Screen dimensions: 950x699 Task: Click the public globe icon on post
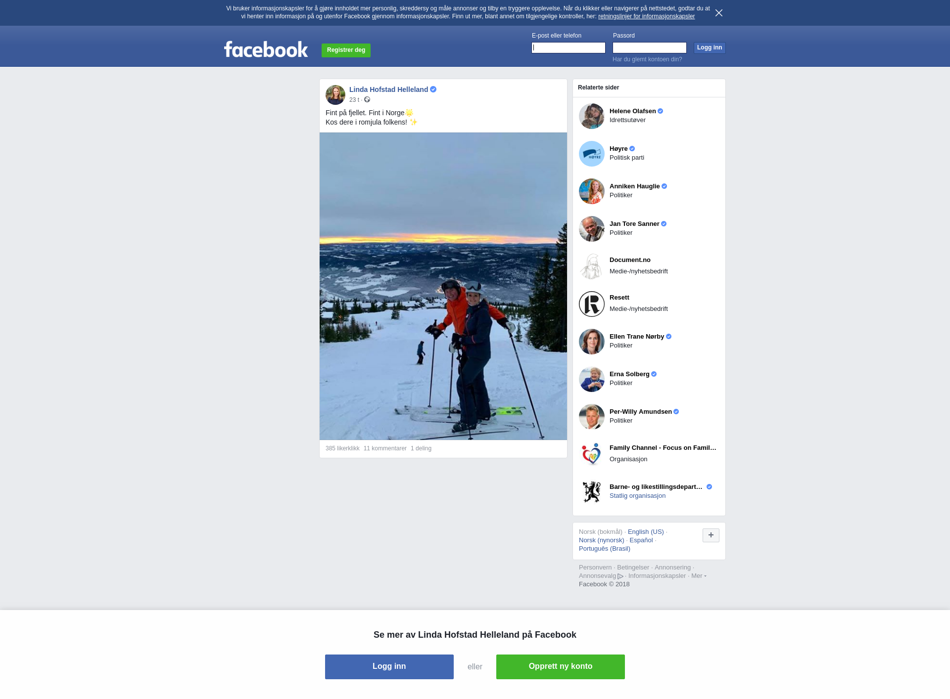tap(367, 100)
